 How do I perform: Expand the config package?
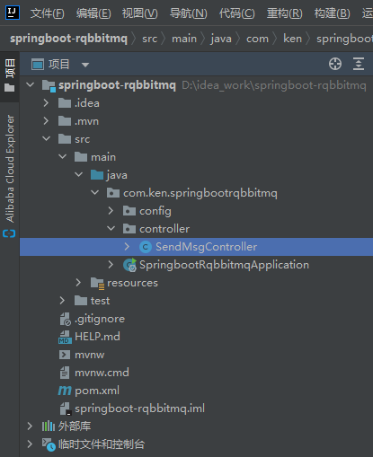click(111, 211)
